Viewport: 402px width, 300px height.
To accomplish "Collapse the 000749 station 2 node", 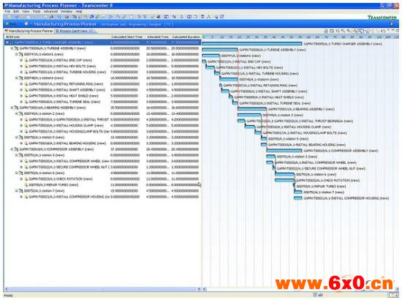I will pyautogui.click(x=16, y=113).
